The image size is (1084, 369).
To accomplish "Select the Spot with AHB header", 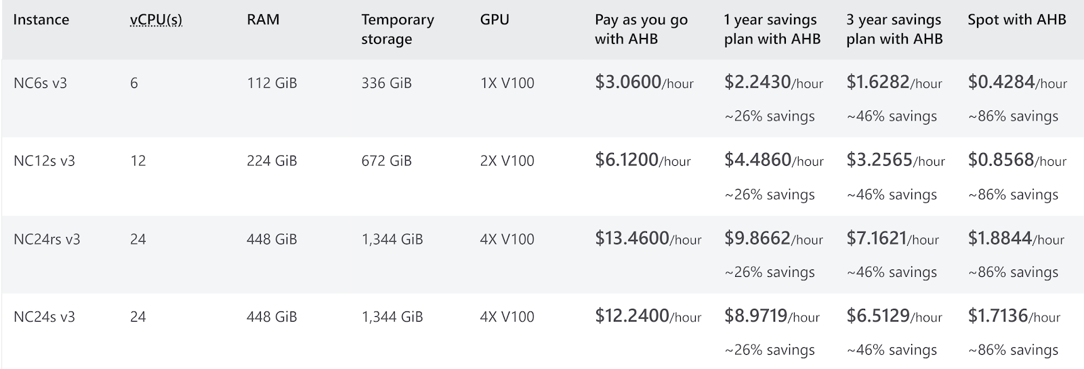I will tap(1017, 20).
